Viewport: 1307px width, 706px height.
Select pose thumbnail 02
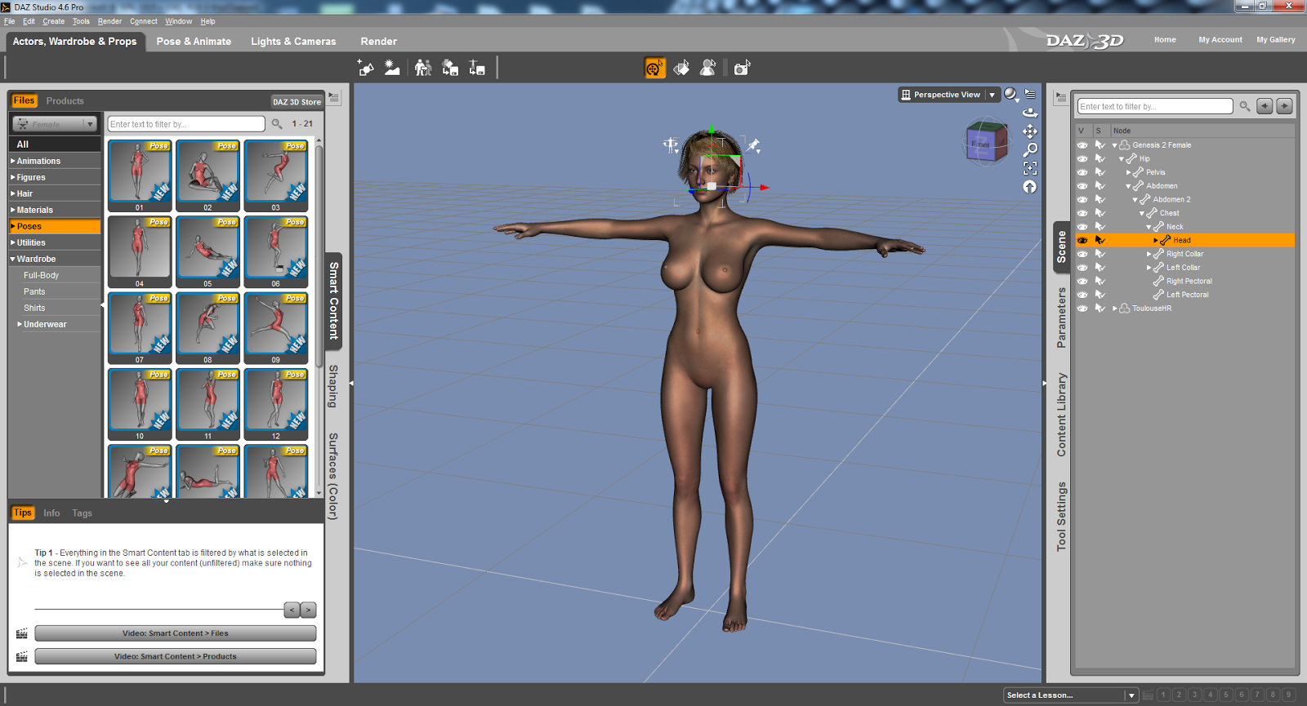[x=207, y=176]
